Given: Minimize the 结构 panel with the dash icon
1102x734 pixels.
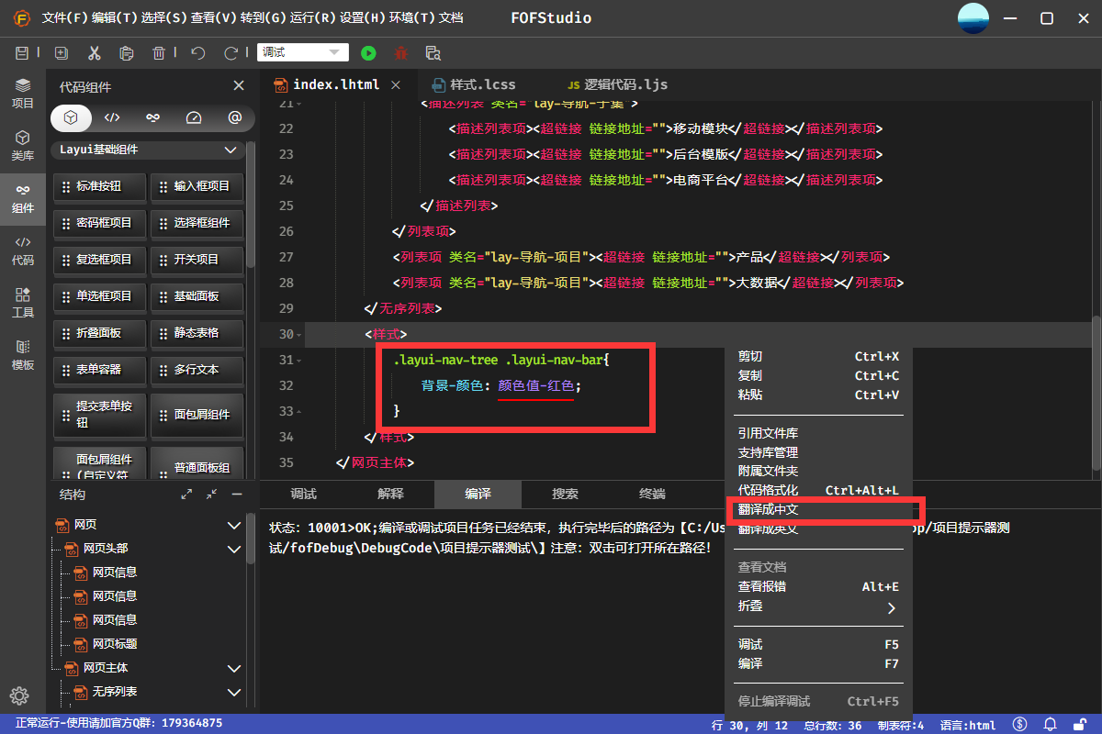Looking at the screenshot, I should (x=237, y=495).
